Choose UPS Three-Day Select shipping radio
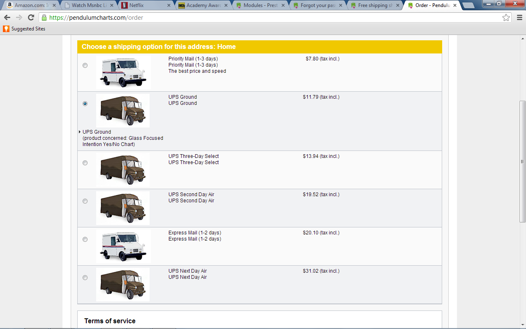This screenshot has height=329, width=526. [x=85, y=163]
